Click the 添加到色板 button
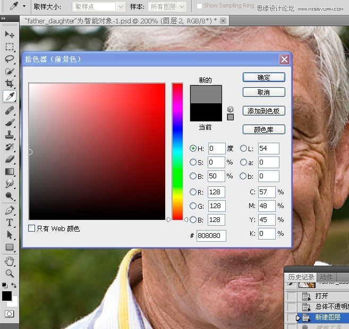Image resolution: width=349 pixels, height=329 pixels. 264,111
